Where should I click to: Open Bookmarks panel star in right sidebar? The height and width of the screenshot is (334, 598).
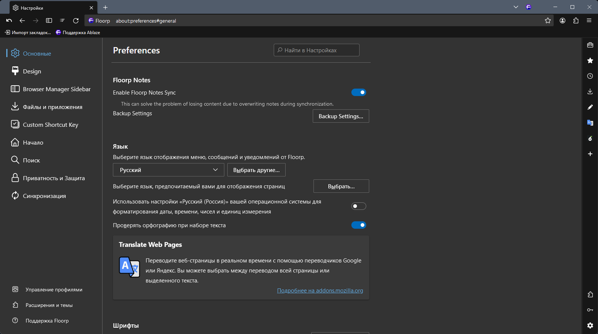click(x=590, y=60)
